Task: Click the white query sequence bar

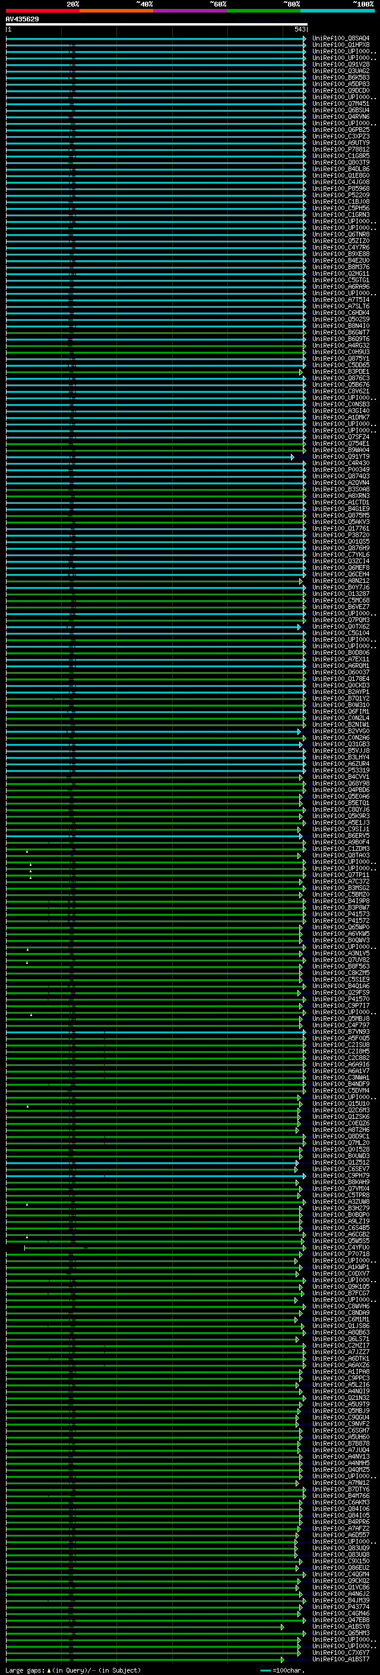Action: point(157,24)
